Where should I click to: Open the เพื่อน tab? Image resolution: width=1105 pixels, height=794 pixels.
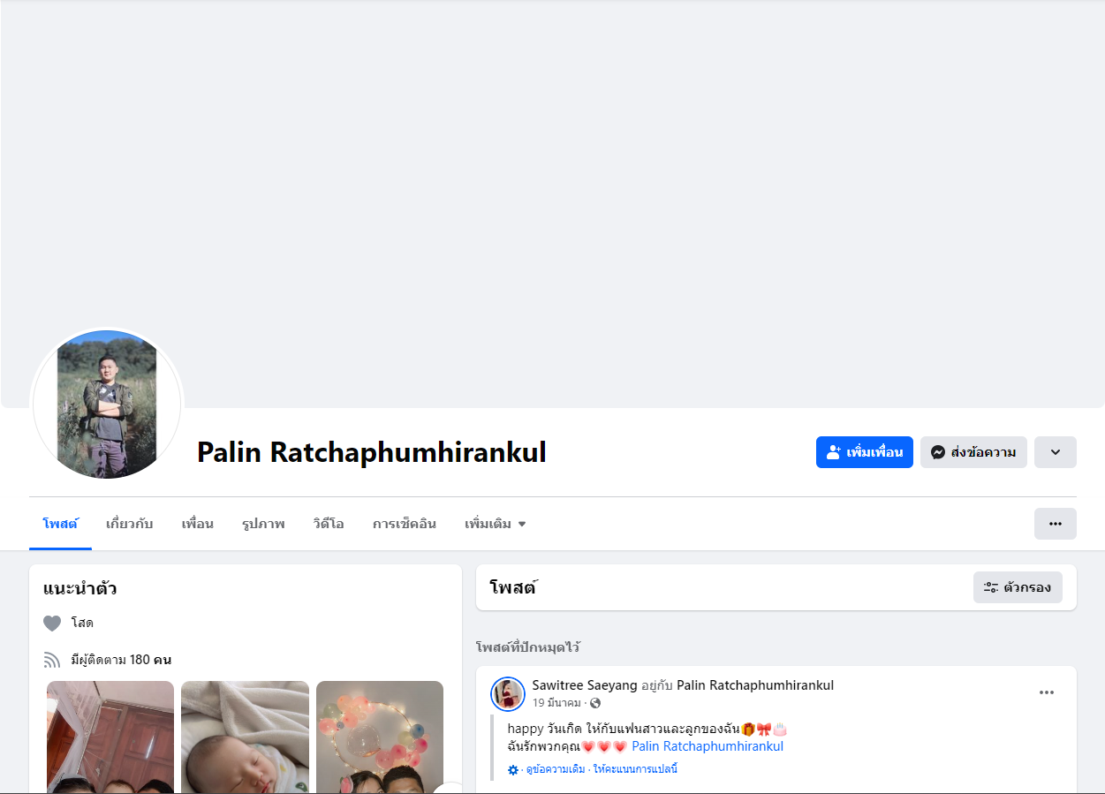tap(198, 524)
